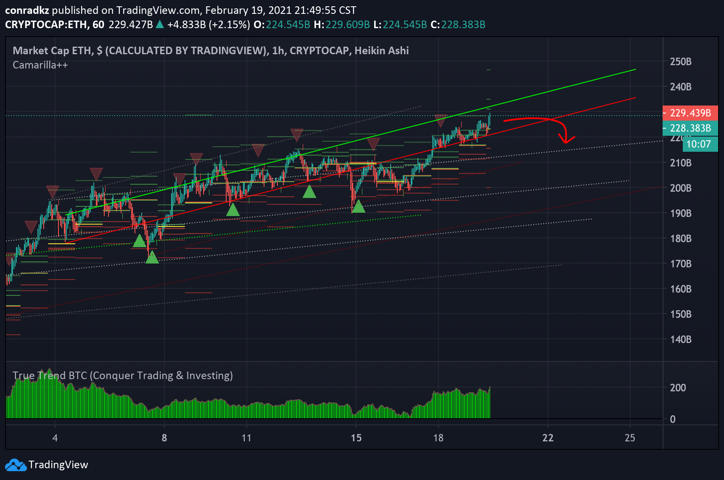This screenshot has width=724, height=480.
Task: Click the 150B price axis label
Action: 681,314
